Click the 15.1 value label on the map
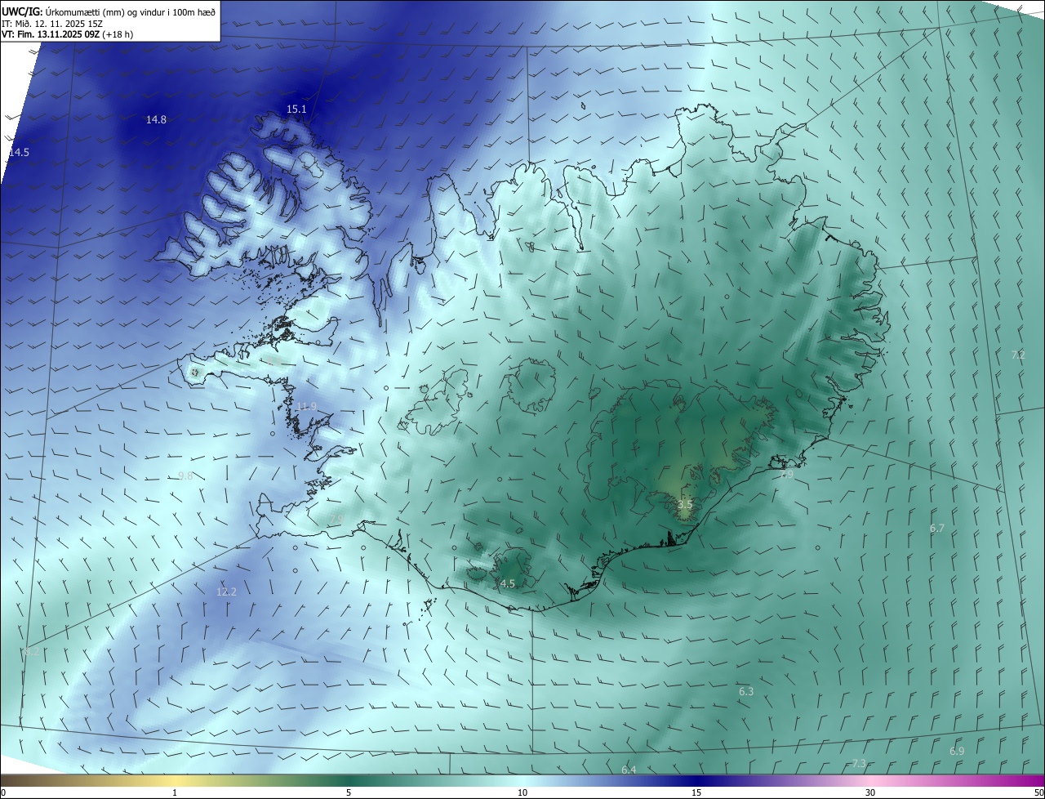This screenshot has height=799, width=1045. [296, 109]
